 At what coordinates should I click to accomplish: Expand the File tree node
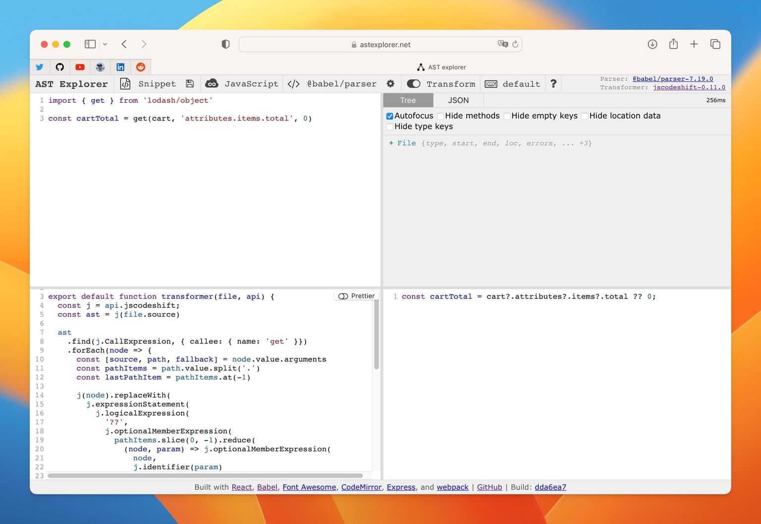point(391,143)
